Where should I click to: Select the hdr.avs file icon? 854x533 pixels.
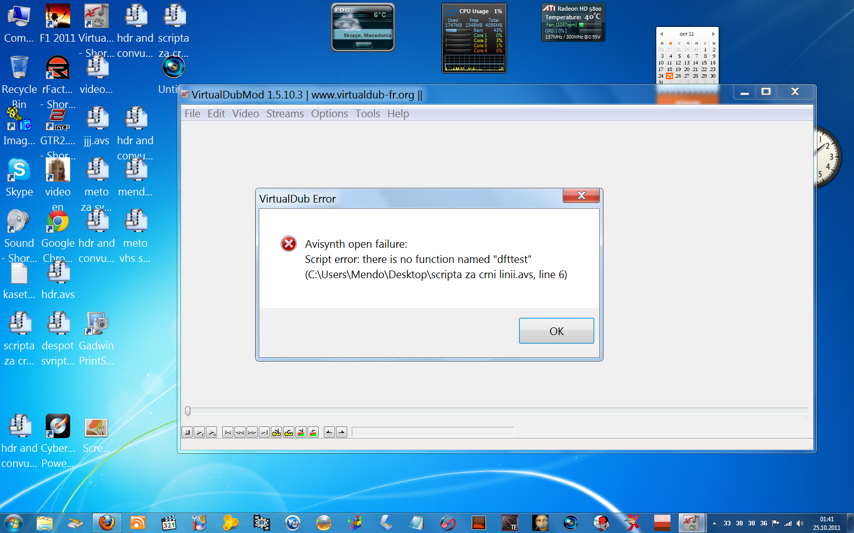58,280
